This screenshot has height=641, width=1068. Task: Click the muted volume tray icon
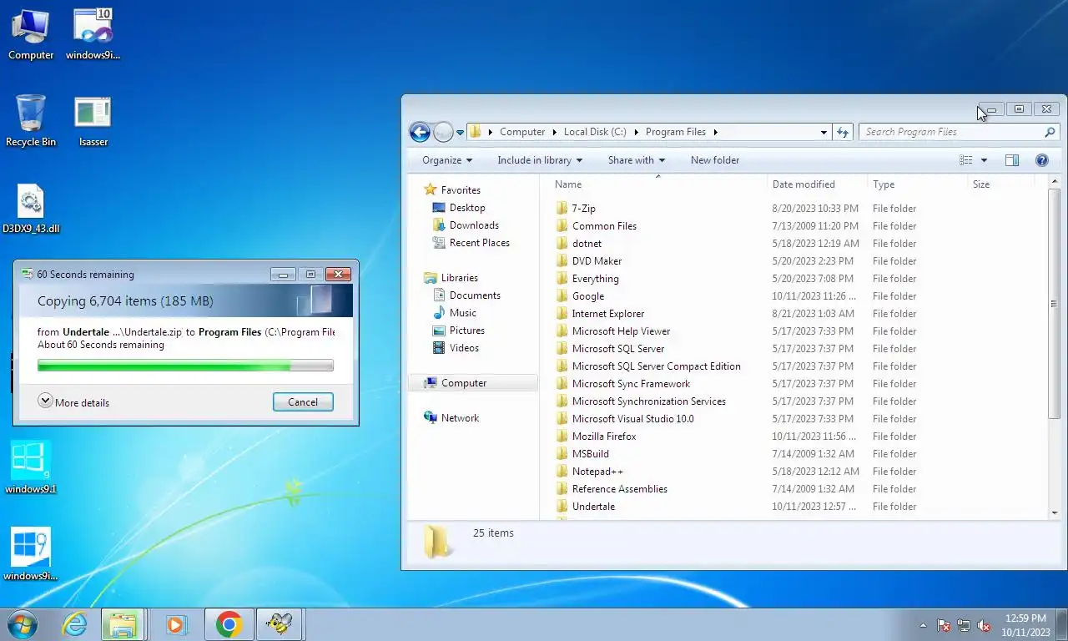[x=984, y=625]
